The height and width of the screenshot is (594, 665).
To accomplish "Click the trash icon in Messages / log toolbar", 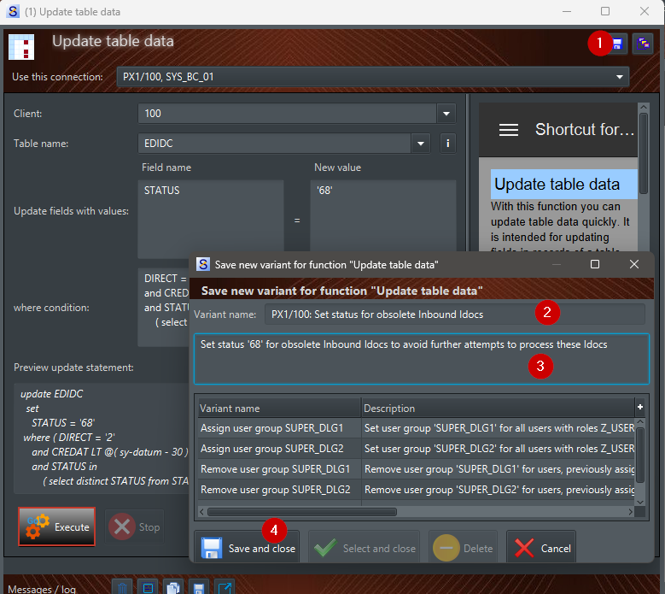I will (x=122, y=588).
